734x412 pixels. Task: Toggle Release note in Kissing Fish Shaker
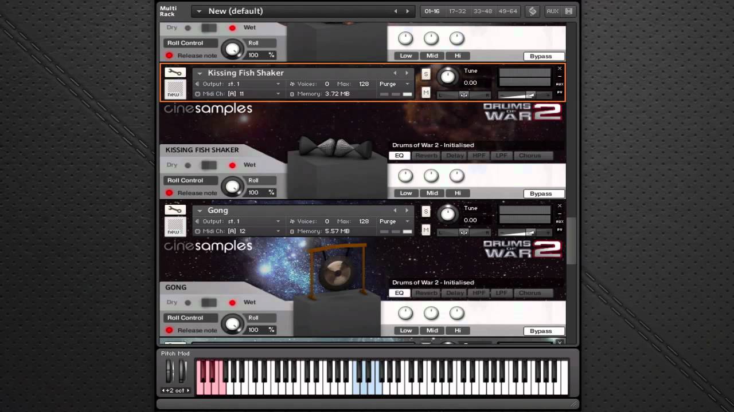click(169, 193)
